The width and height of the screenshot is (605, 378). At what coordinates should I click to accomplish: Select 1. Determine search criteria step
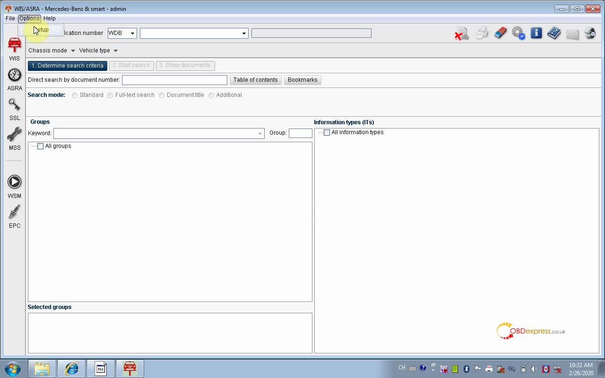pyautogui.click(x=68, y=66)
